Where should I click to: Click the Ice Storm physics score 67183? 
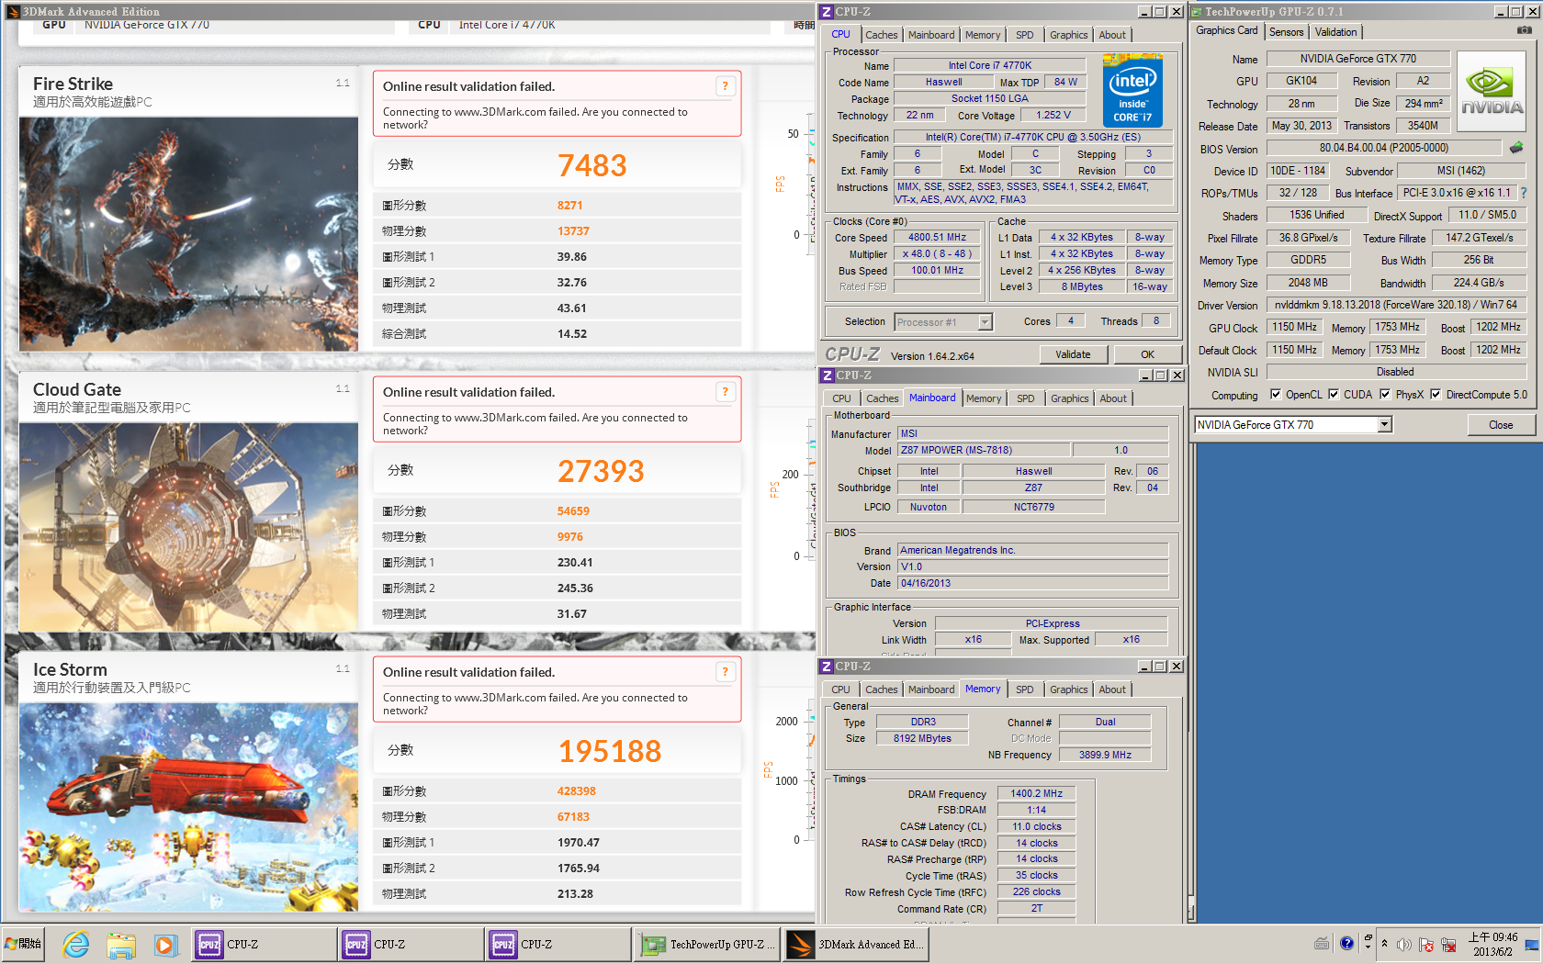573,817
